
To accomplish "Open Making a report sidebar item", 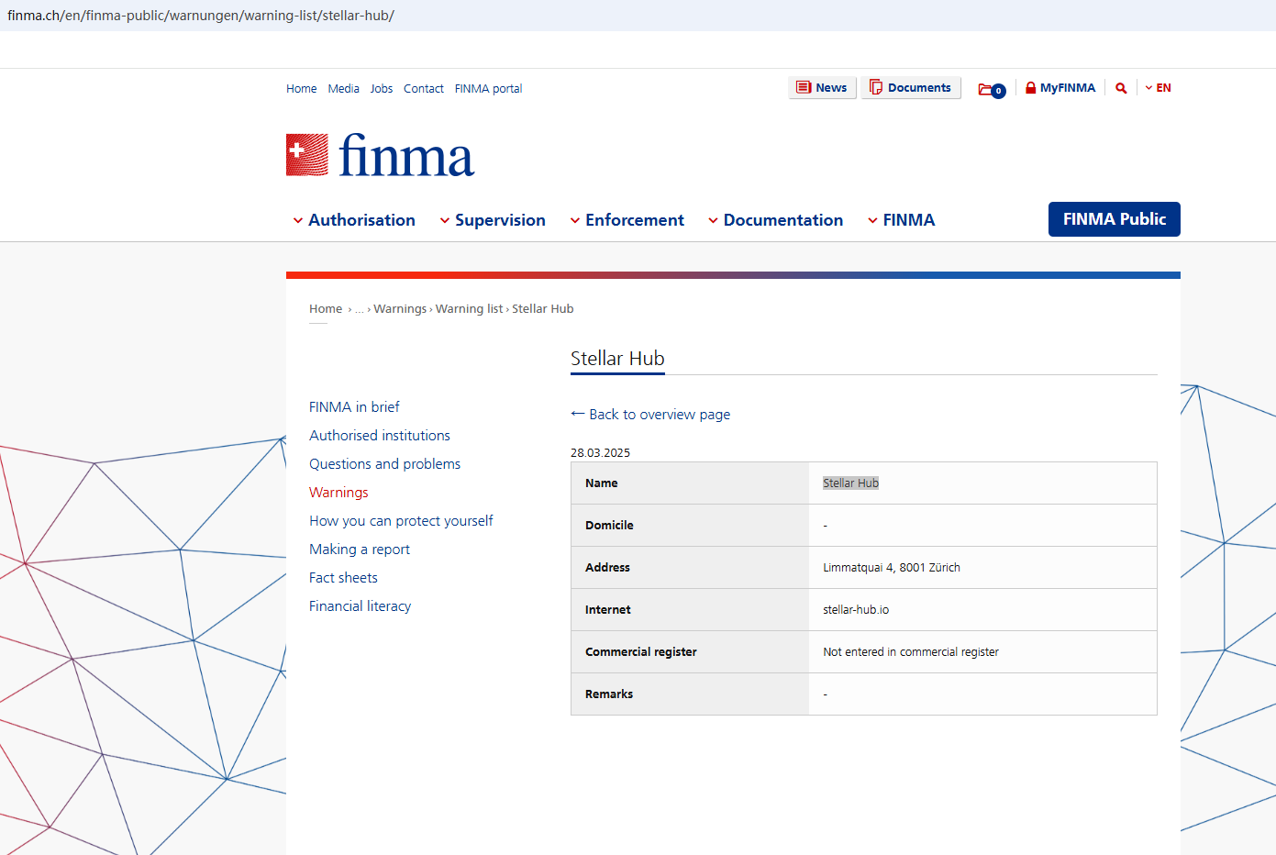I will (360, 550).
